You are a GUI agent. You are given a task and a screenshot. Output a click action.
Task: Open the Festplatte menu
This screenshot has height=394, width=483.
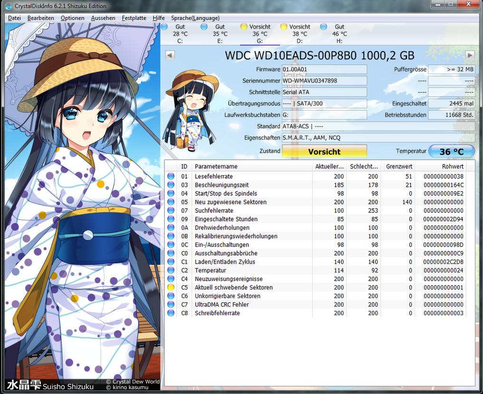tap(134, 18)
